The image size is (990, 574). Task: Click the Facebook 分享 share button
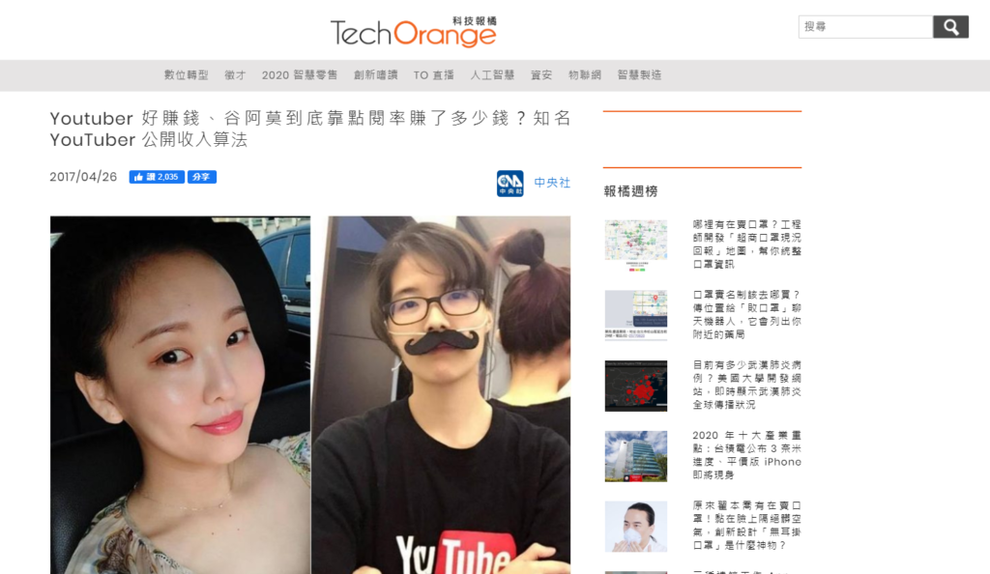click(x=201, y=177)
